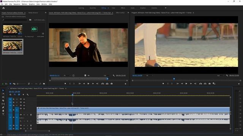243x136 pixels.
Task: Switch to the Learning workspace
Action: 81,8
